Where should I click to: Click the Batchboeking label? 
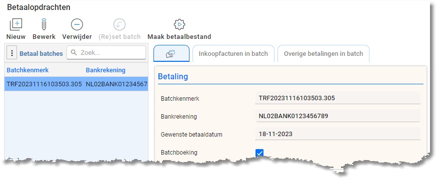point(179,153)
